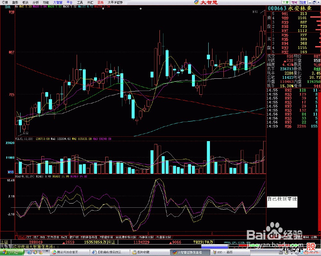Click the 大赛 button in title bar

285,3
